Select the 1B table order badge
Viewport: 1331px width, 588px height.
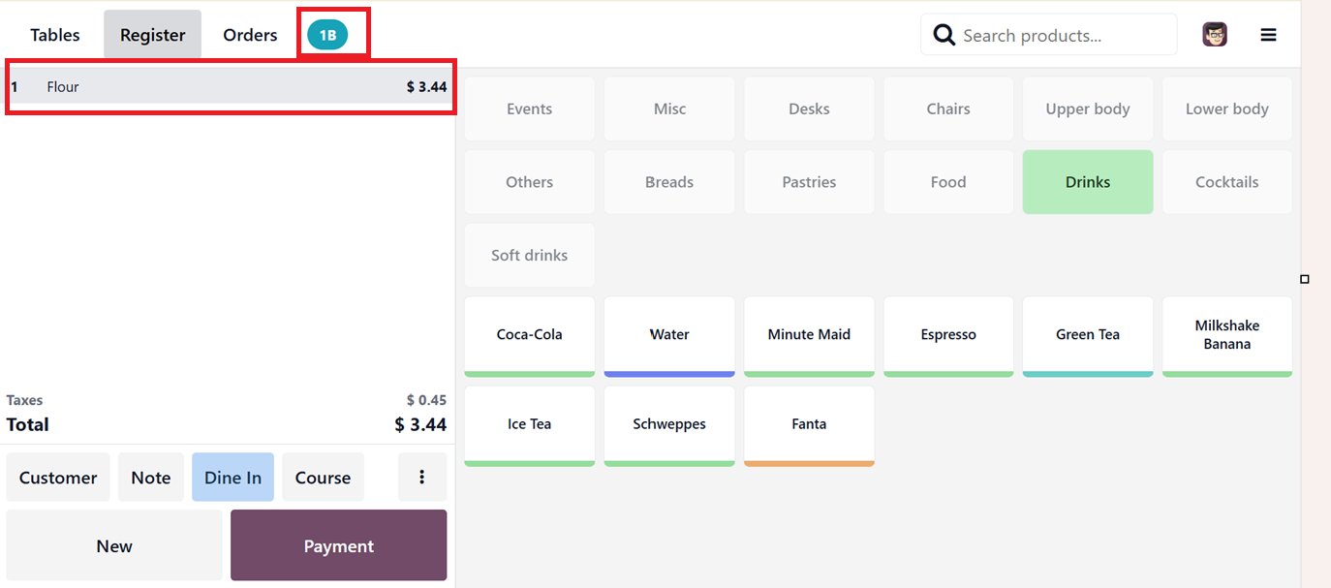click(x=327, y=36)
